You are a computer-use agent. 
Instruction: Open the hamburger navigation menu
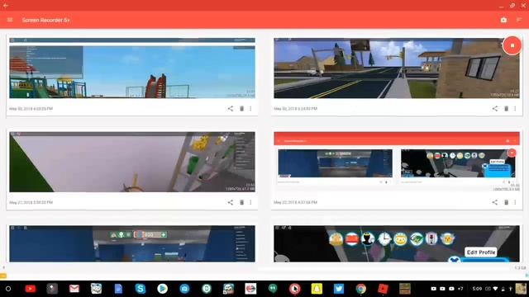[x=10, y=20]
